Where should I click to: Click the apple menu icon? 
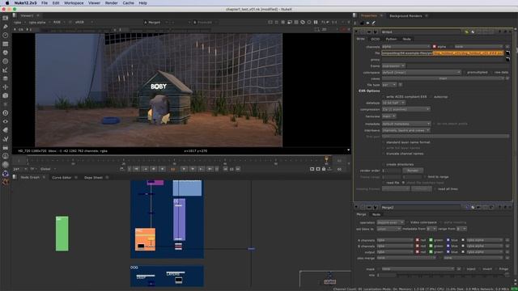pyautogui.click(x=7, y=3)
